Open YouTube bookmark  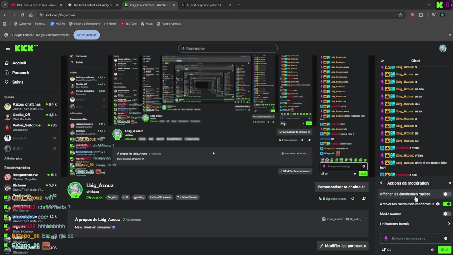pos(128,24)
